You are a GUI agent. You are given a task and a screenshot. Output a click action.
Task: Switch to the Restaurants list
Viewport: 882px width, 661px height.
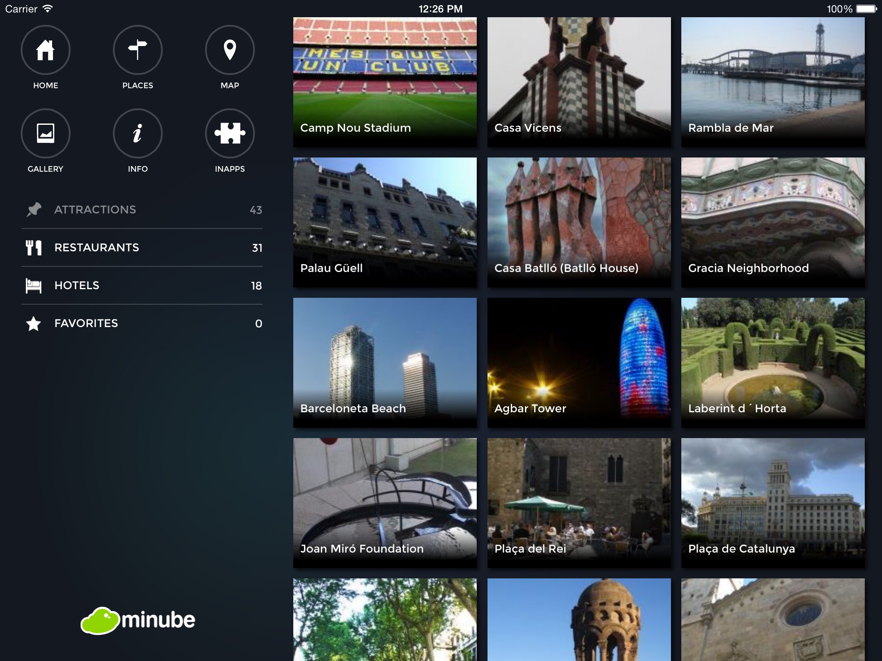click(x=96, y=247)
